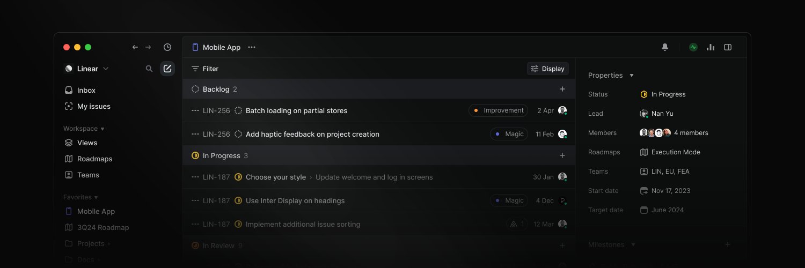The height and width of the screenshot is (268, 805).
Task: Open the Linear workspace dropdown
Action: click(86, 69)
